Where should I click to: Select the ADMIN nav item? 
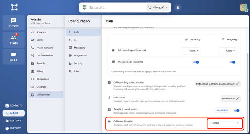point(13,113)
